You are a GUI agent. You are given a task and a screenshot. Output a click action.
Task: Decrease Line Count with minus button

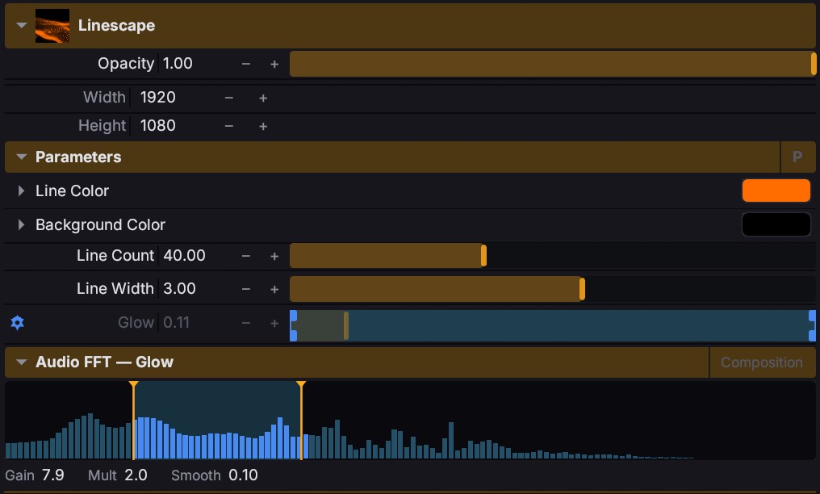(246, 256)
